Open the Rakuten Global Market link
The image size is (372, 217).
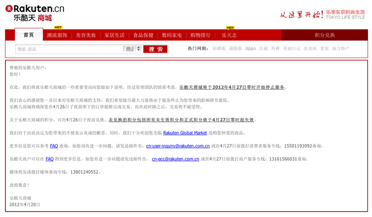coord(185,133)
